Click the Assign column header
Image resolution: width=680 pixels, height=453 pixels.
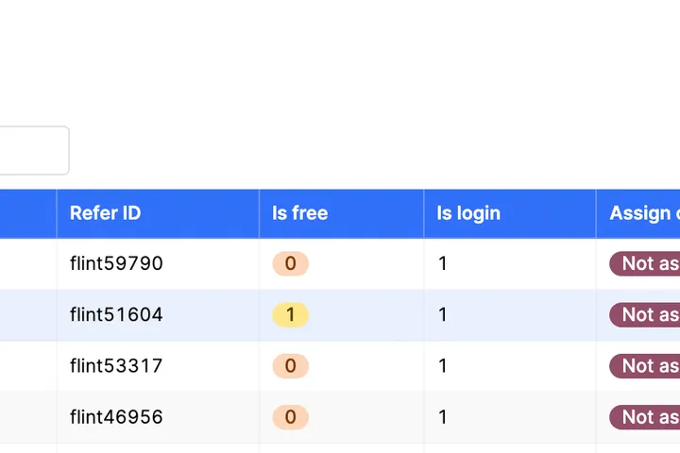coord(638,213)
